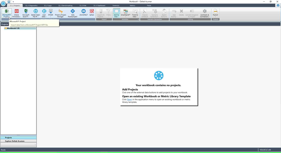Image resolution: width=281 pixels, height=153 pixels.
Task: Open the Cost Data import option
Action: pyautogui.click(x=44, y=13)
